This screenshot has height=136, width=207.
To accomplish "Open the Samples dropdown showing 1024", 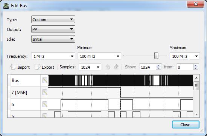I will (x=90, y=67).
